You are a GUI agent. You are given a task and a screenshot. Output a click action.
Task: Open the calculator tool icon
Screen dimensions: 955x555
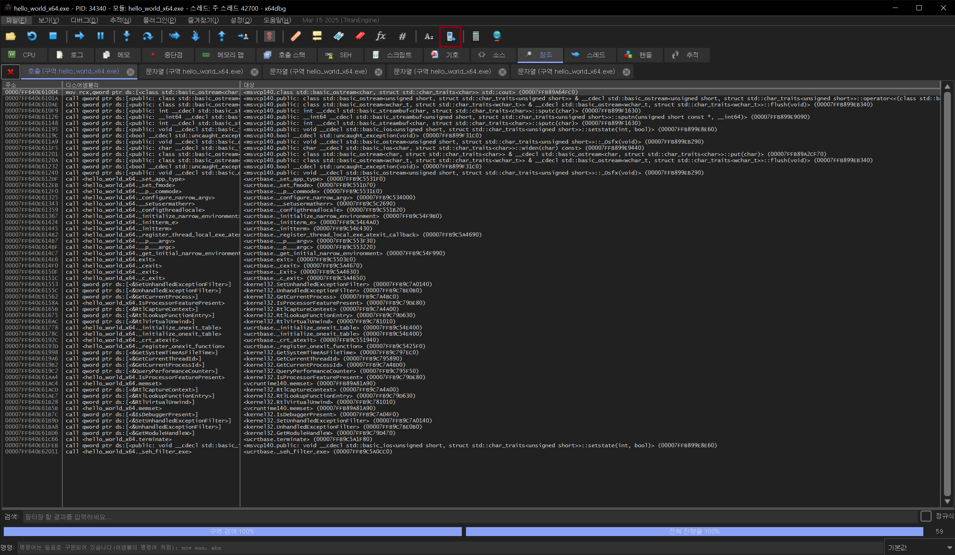click(x=476, y=36)
